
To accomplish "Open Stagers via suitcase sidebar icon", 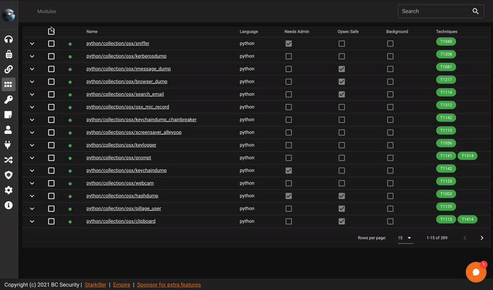I will [x=9, y=54].
